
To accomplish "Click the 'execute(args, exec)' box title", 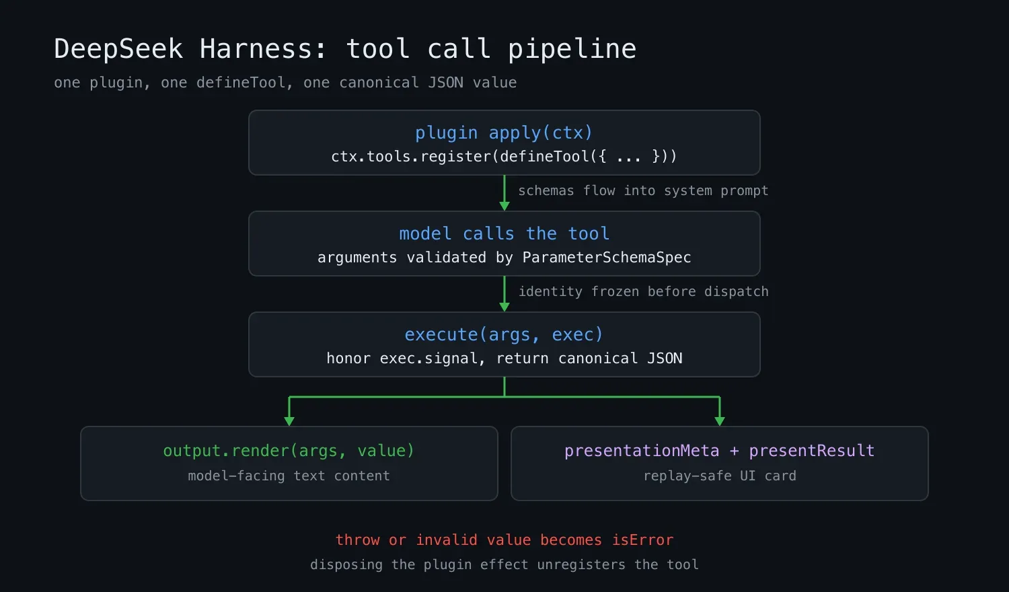I will [504, 334].
